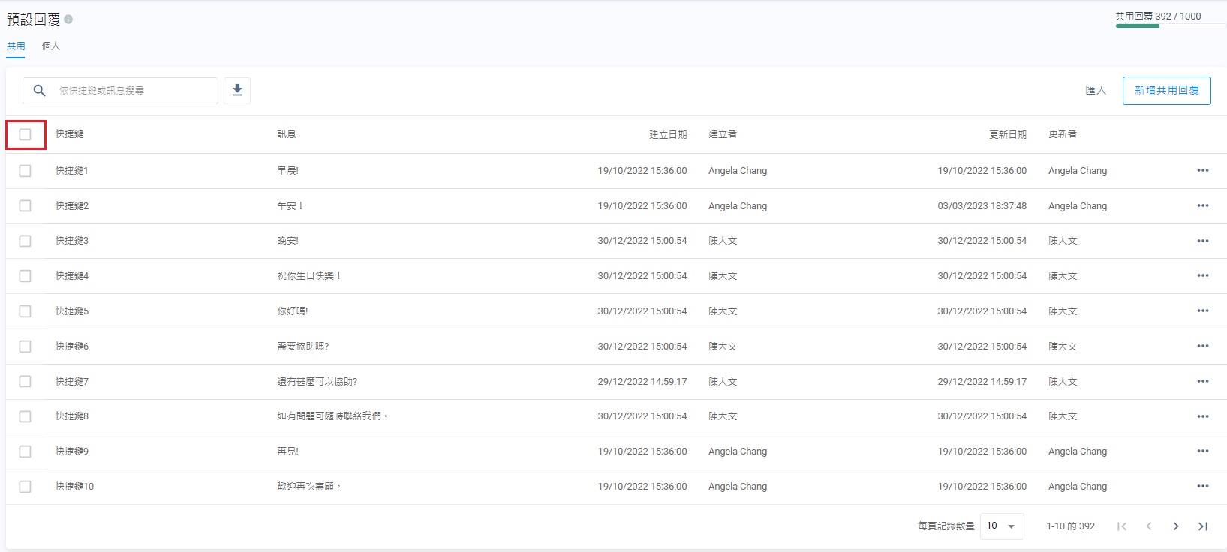The width and height of the screenshot is (1227, 552).
Task: Click the info icon beside 預設回覆 title
Action: coord(68,19)
